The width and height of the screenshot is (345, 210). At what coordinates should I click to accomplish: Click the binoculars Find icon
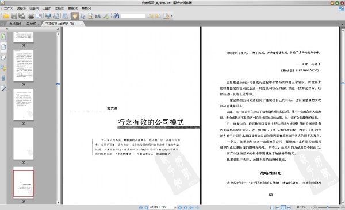coord(116,16)
